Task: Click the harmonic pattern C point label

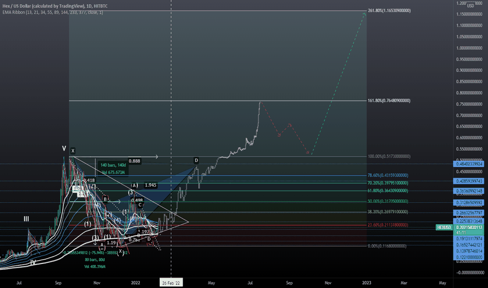Action: click(140, 205)
